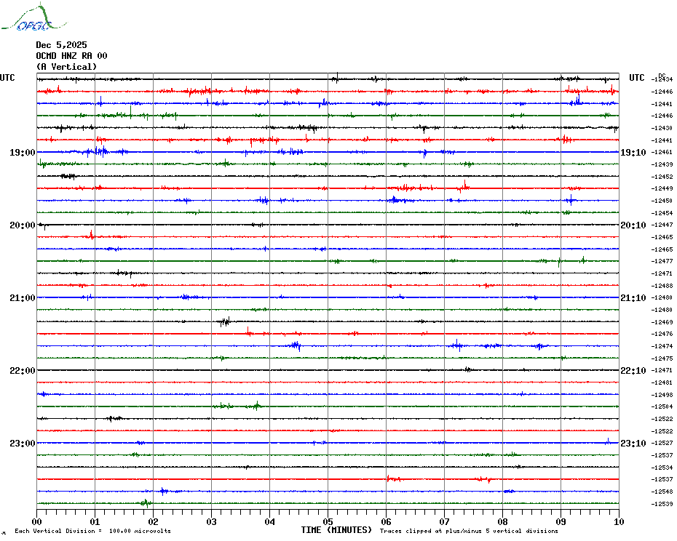Click the '03' minute tick label
Image resolution: width=677 pixels, height=541 pixels.
211,521
